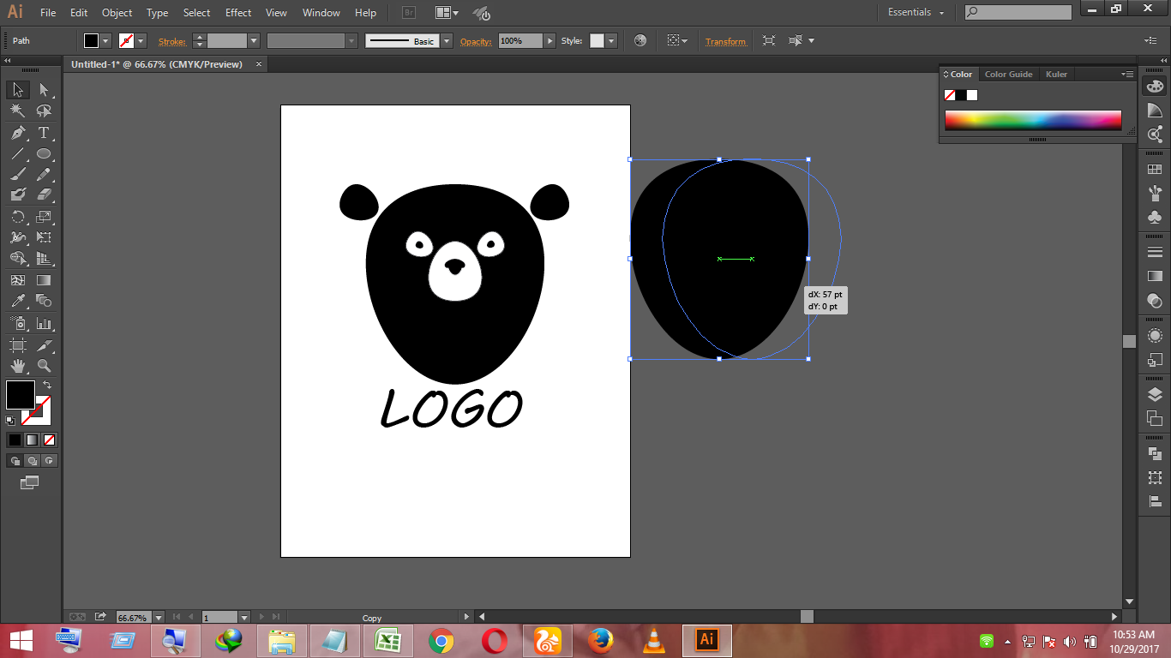Open the Essentials workspace switcher
The width and height of the screenshot is (1171, 658).
pos(916,12)
